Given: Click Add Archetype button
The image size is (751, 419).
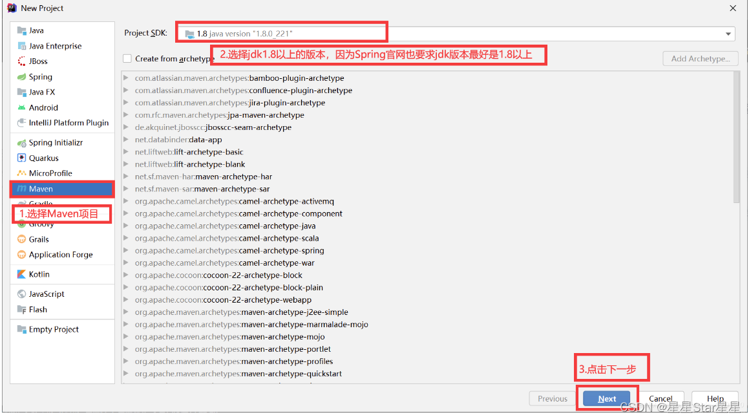Looking at the screenshot, I should tap(700, 58).
